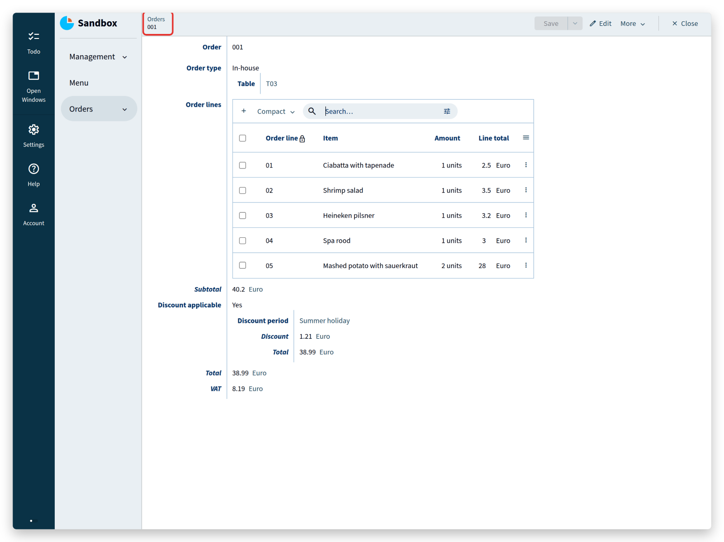The width and height of the screenshot is (724, 542).
Task: Click Ciabatta with tapenade item
Action: (358, 165)
